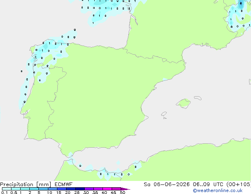The height and width of the screenshot is (194, 251).
Task: Click the Menorca island outline
Action: pyautogui.click(x=198, y=98)
